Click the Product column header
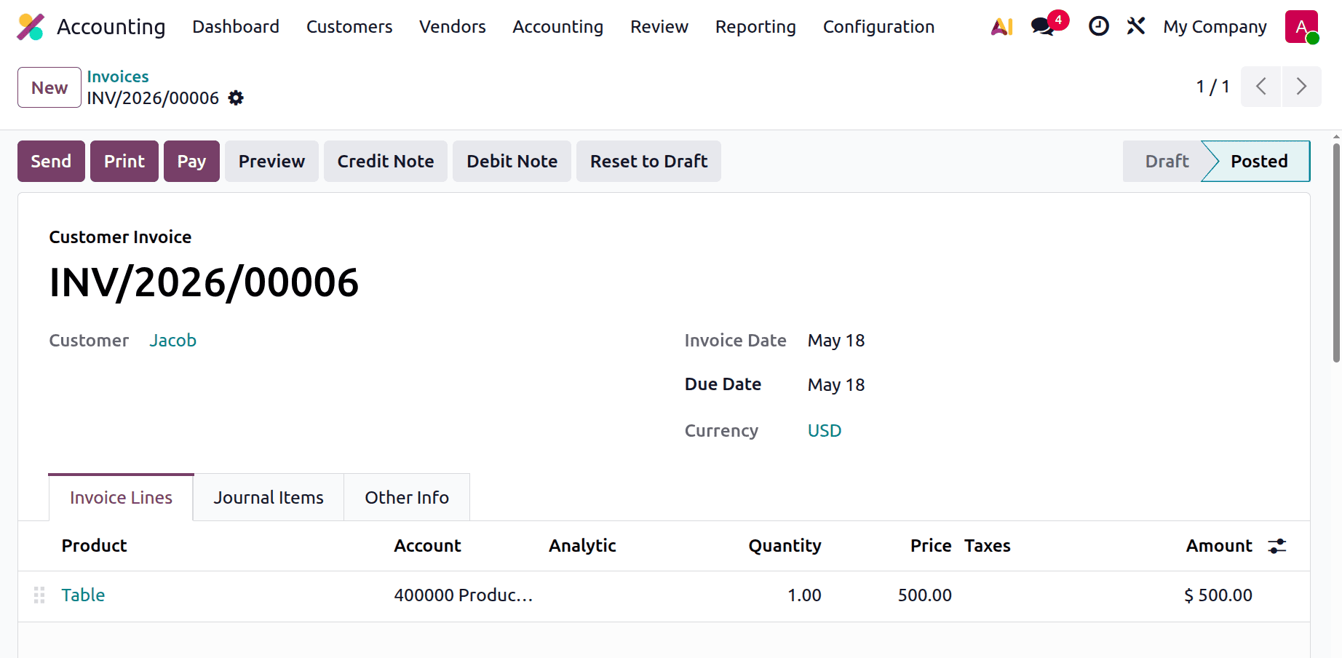Image resolution: width=1342 pixels, height=658 pixels. click(94, 546)
